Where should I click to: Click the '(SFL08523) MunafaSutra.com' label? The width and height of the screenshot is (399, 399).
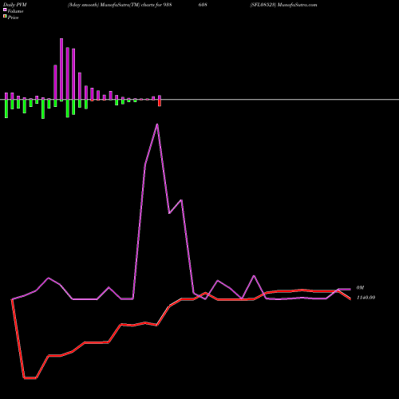pos(283,5)
